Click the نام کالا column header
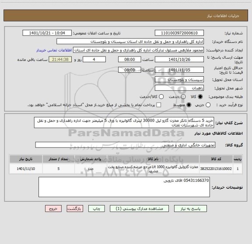Image resolution: width=252 pixels, height=244 pixels. click(153, 159)
